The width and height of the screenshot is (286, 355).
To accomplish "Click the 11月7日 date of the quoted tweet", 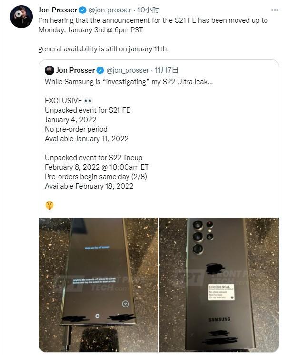I will pyautogui.click(x=167, y=70).
